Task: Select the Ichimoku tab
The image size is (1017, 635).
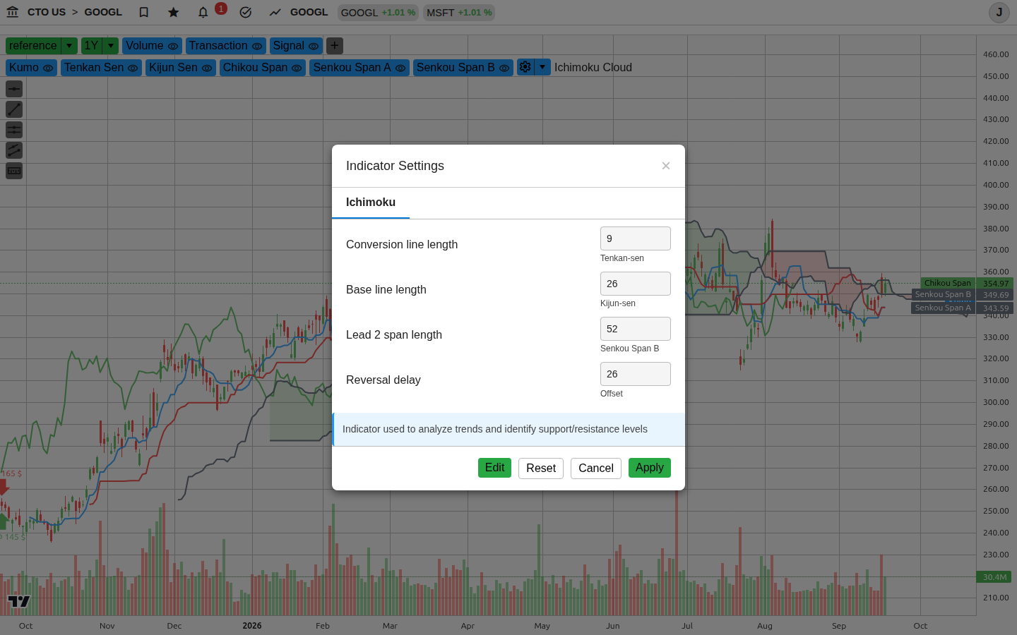Action: [x=371, y=202]
